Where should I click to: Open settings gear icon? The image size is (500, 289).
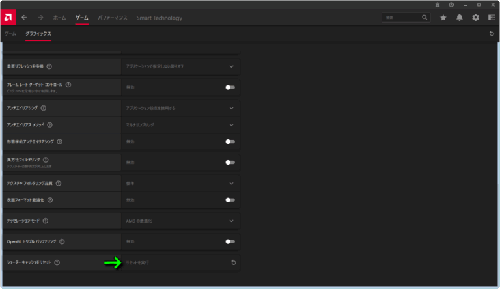[x=475, y=18]
